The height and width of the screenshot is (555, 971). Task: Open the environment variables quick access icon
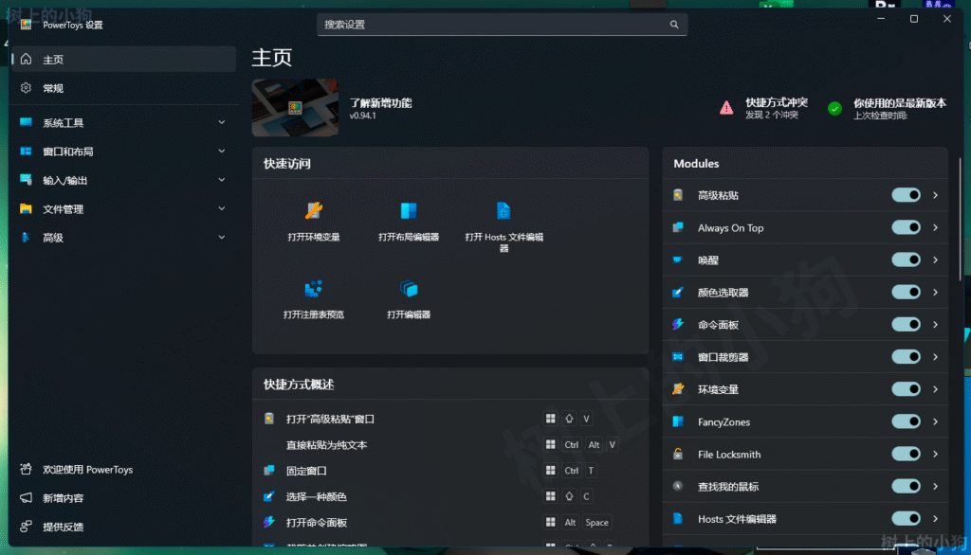[314, 211]
